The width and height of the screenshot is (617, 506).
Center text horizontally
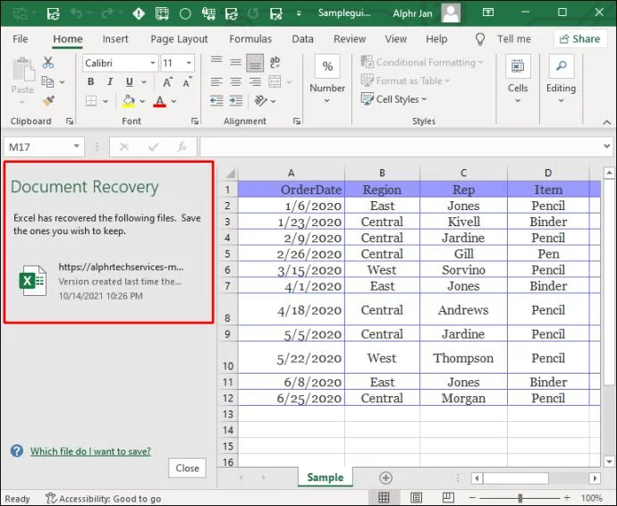(x=236, y=82)
